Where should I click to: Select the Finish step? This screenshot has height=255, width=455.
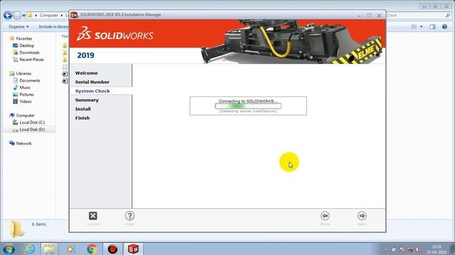coord(82,118)
